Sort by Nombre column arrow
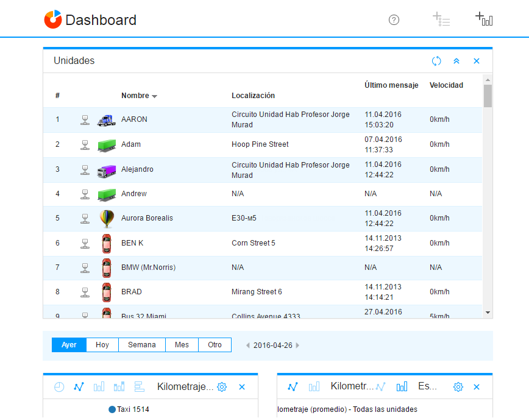The height and width of the screenshot is (418, 529). 155,96
